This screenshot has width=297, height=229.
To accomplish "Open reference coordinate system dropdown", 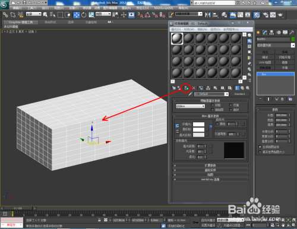I will (103, 14).
